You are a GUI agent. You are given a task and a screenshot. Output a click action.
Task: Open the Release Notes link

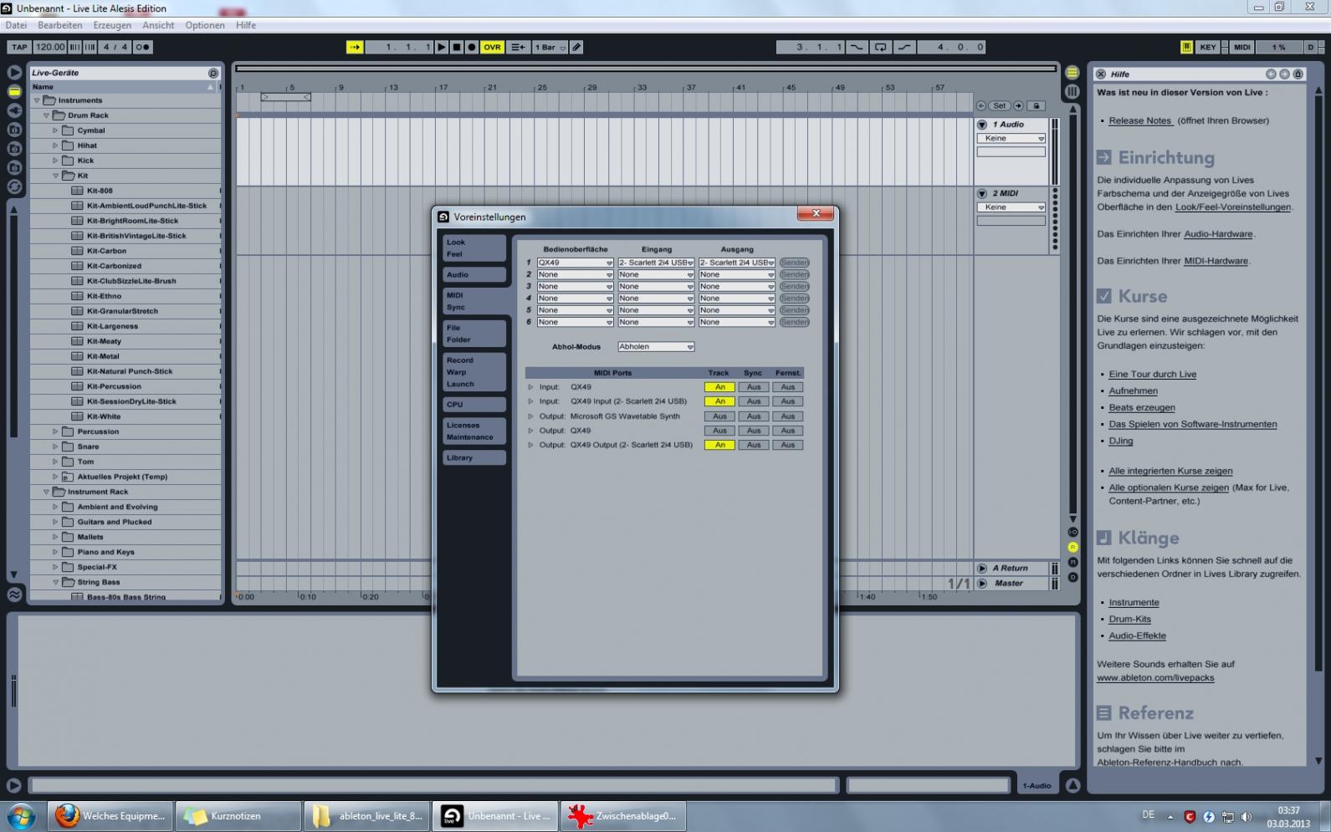[1140, 120]
